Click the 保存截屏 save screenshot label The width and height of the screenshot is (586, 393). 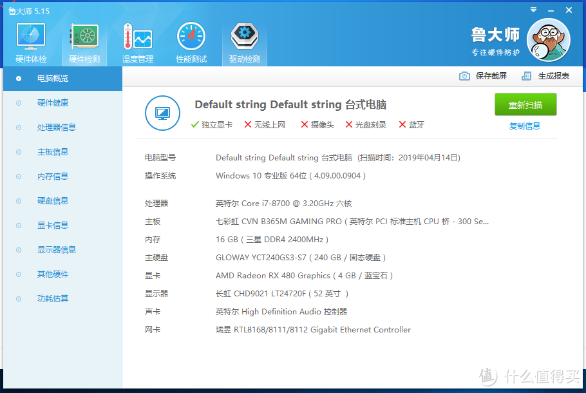tap(491, 76)
